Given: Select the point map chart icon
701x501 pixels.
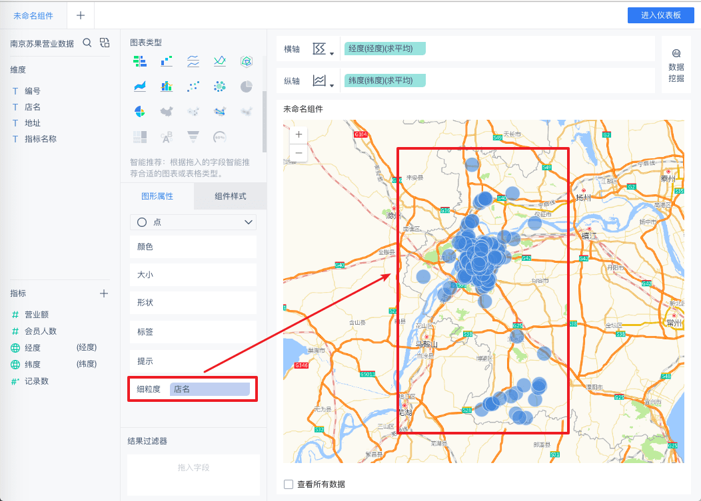Looking at the screenshot, I should click(x=193, y=111).
